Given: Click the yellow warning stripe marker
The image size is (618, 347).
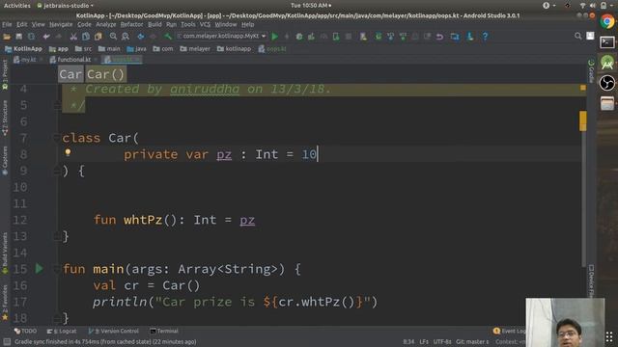Looking at the screenshot, I should coord(582,88).
